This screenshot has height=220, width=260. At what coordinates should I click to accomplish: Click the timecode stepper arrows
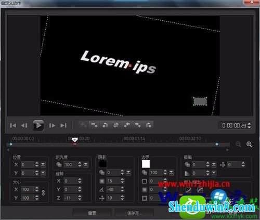coord(249,125)
